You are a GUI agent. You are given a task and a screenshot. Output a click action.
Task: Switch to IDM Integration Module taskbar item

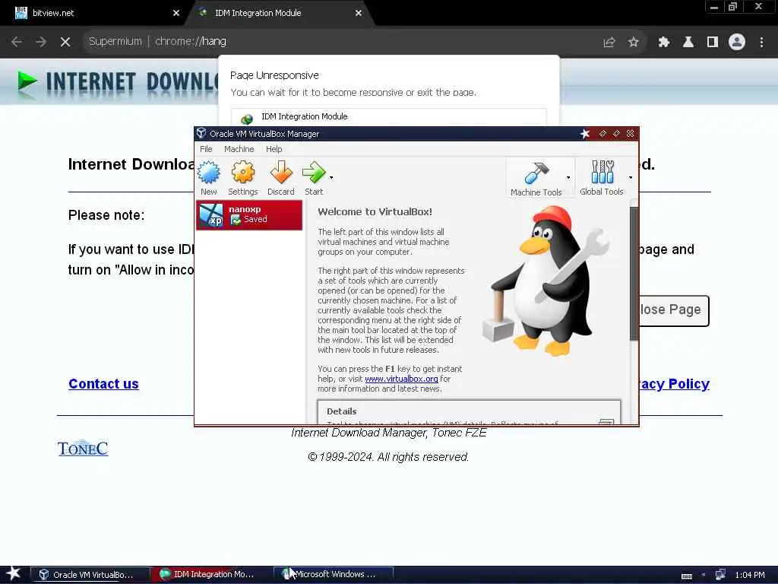pyautogui.click(x=211, y=575)
